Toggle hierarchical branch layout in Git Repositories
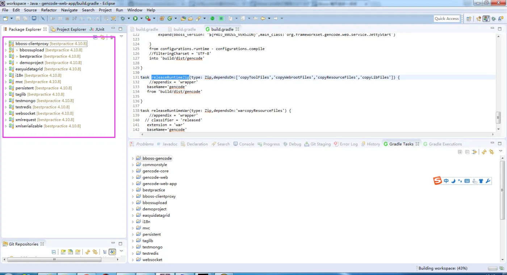This screenshot has width=507, height=275. point(105,252)
